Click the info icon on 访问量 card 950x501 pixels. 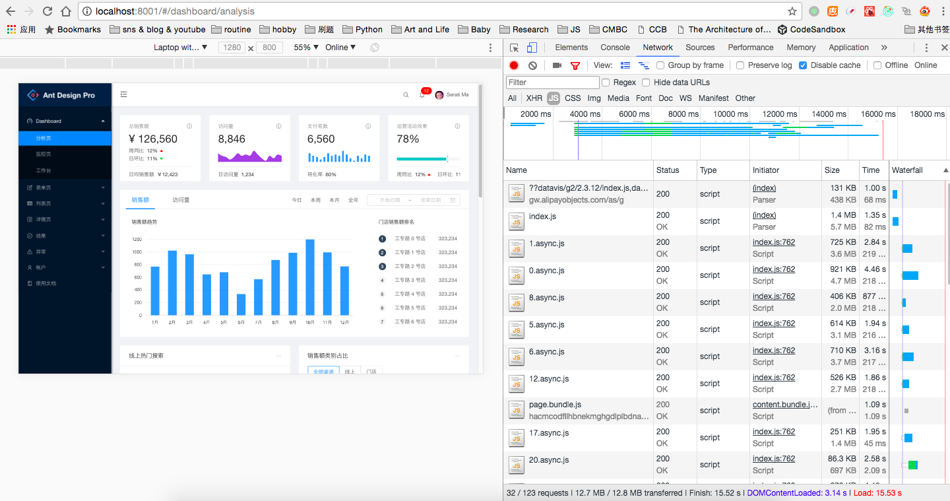click(278, 126)
